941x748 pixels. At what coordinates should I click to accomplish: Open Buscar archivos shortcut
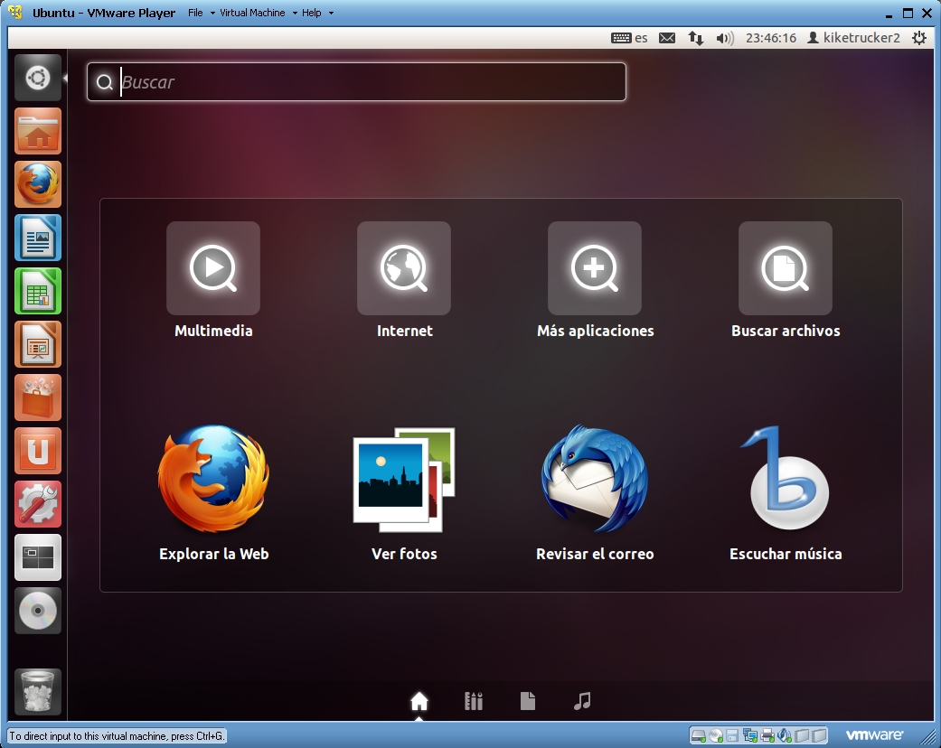pos(786,268)
